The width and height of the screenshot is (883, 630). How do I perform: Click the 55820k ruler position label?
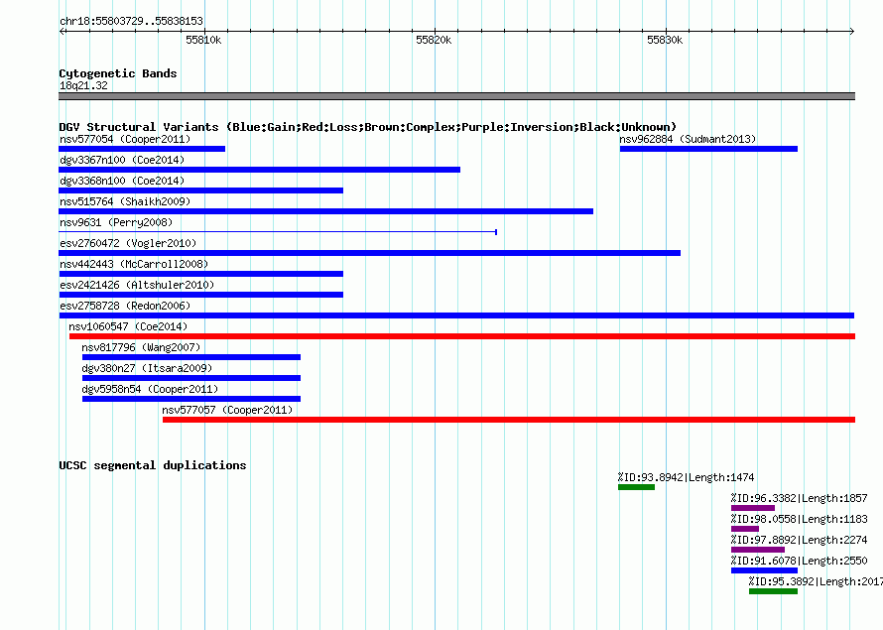pos(434,40)
